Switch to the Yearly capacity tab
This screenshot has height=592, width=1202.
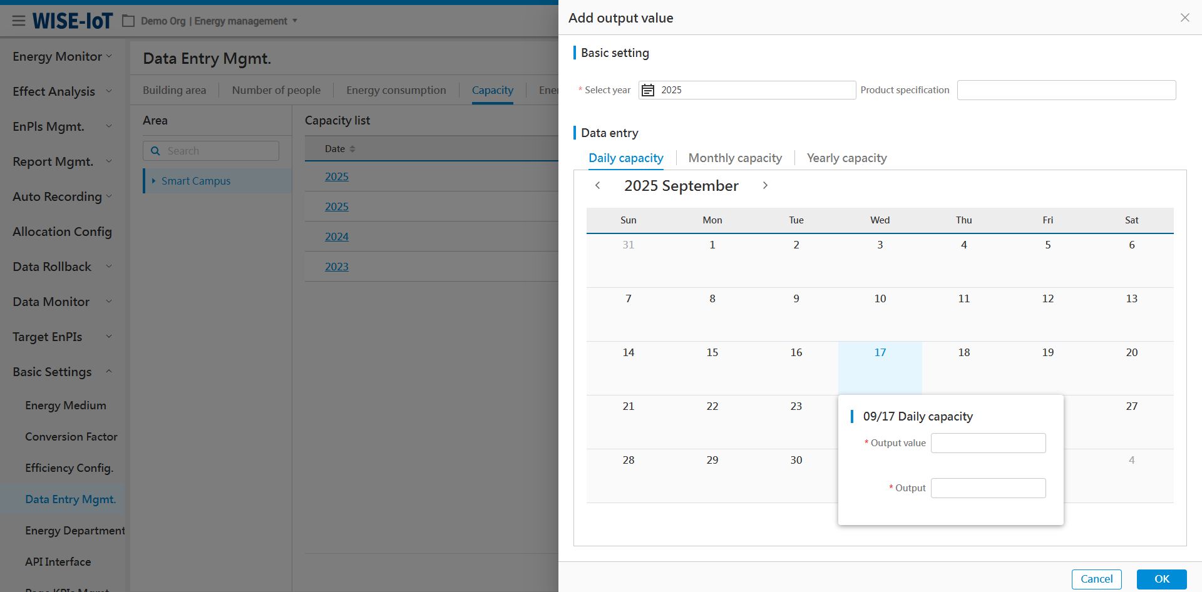coord(846,158)
